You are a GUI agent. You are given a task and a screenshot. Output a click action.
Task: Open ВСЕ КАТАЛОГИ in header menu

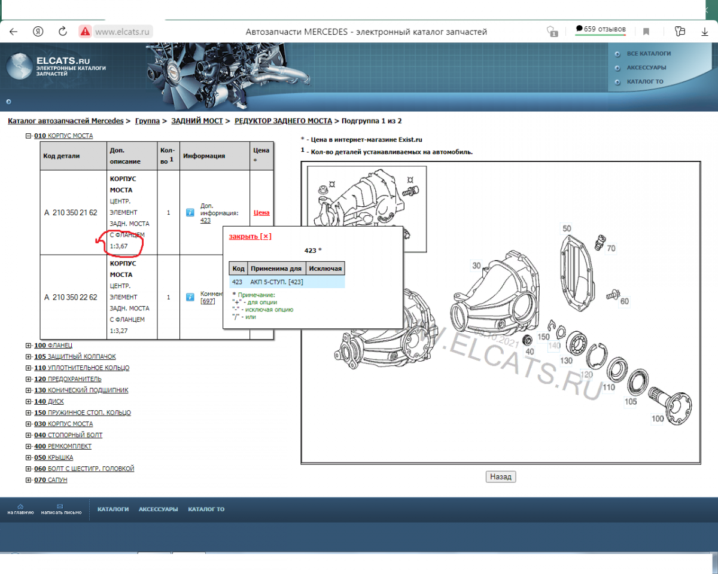click(649, 53)
